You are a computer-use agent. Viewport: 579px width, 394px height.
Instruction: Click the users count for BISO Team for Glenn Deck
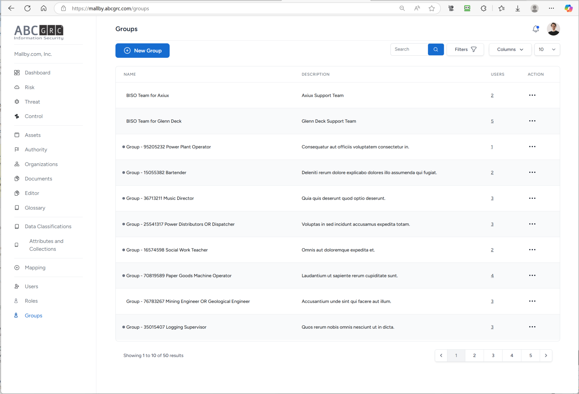pos(492,121)
